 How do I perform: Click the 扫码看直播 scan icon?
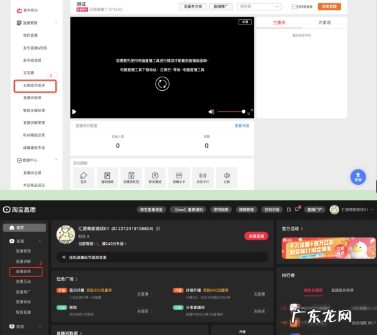point(294,6)
